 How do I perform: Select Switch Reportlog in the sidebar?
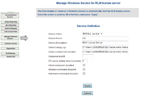(x=10, y=22)
